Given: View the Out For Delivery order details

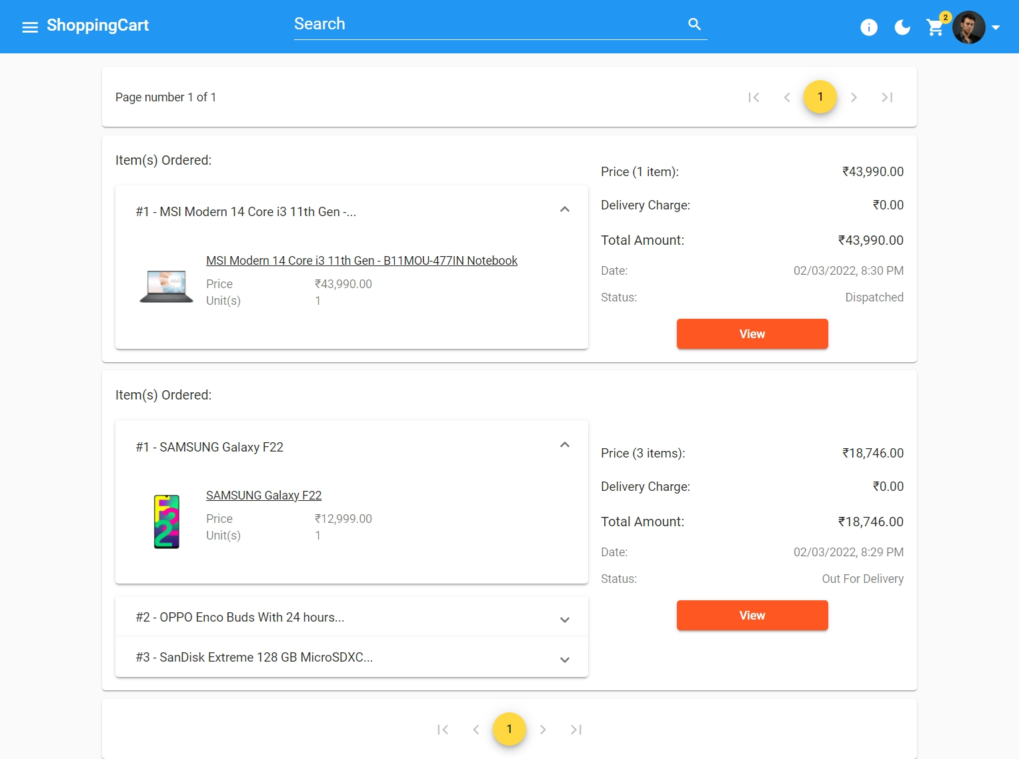Looking at the screenshot, I should (x=752, y=615).
